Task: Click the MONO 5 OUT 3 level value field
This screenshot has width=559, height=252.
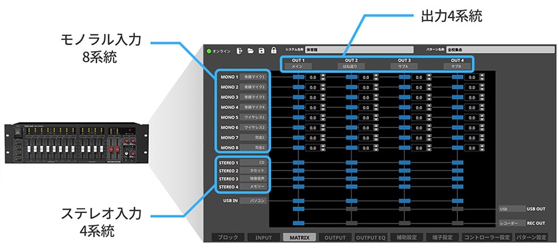Action: click(419, 117)
